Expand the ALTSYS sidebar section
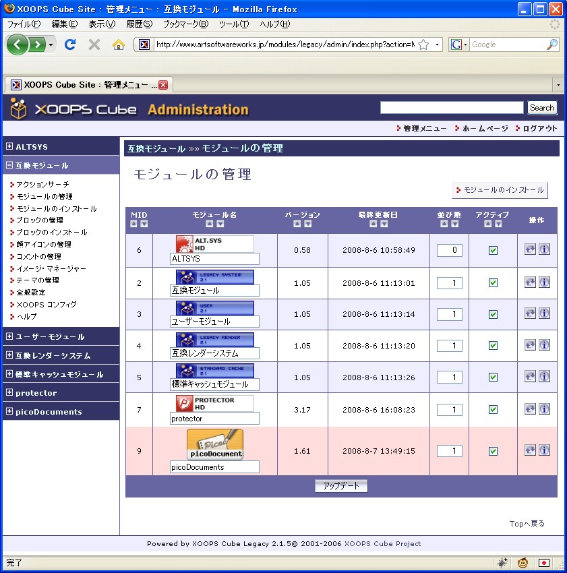The image size is (567, 573). pyautogui.click(x=9, y=146)
